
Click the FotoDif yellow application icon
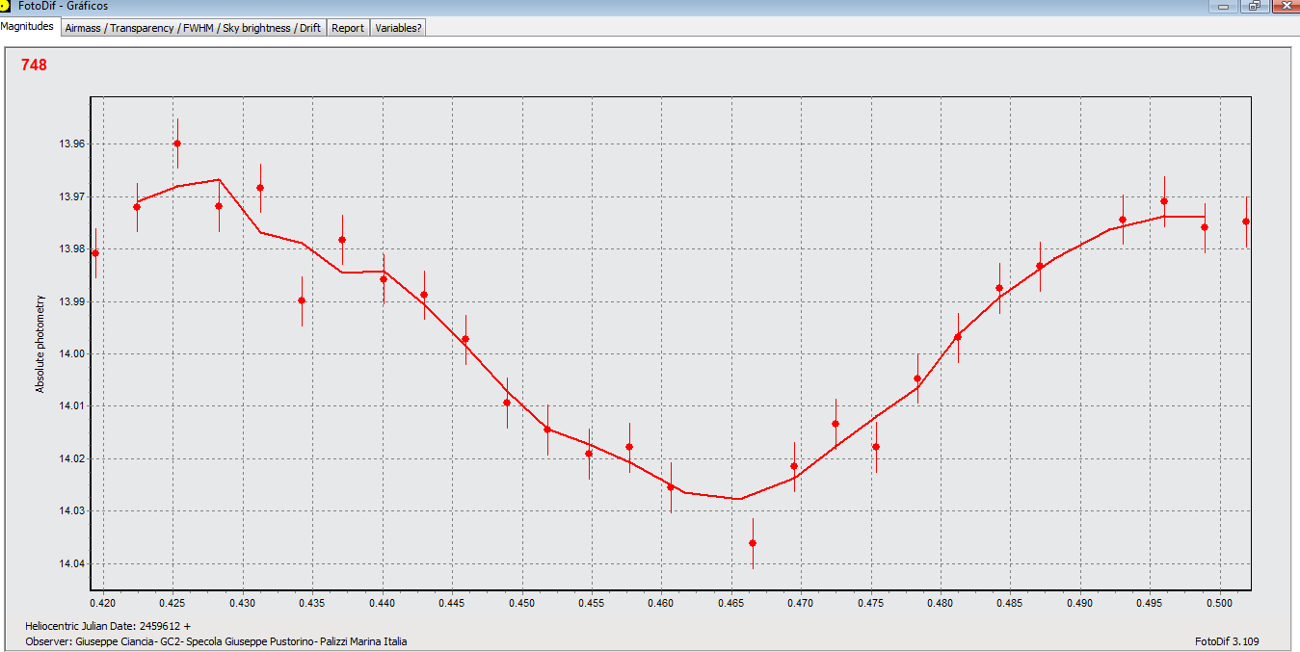[x=6, y=6]
